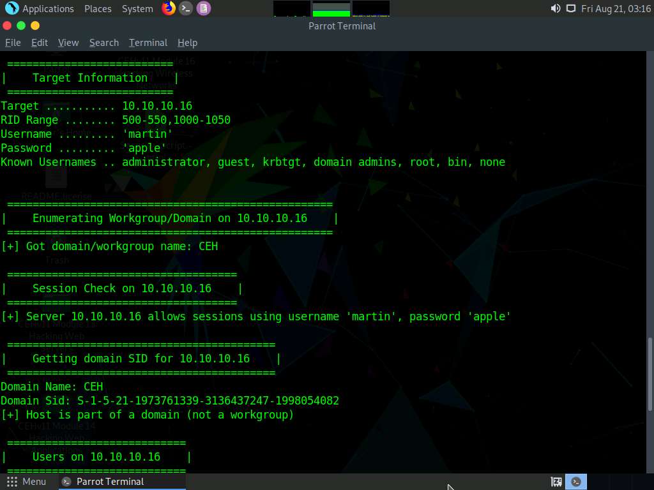The height and width of the screenshot is (490, 654).
Task: Click the RID Range 500-550,1000-1050 line
Action: pyautogui.click(x=116, y=120)
